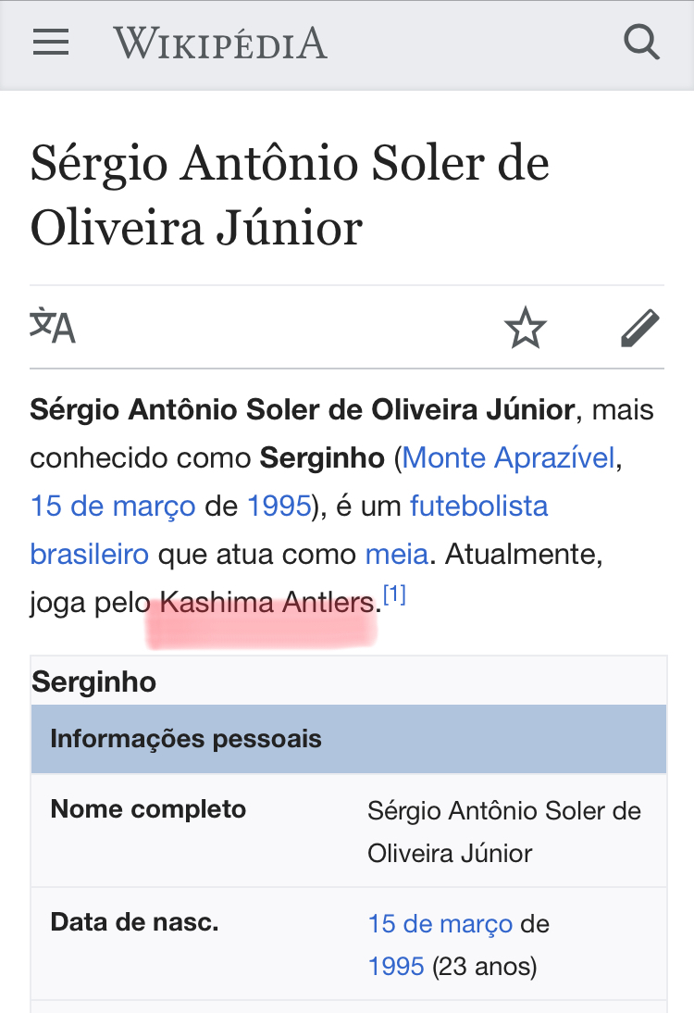This screenshot has width=694, height=1013.
Task: Open the 1995 link in the infobox
Action: click(396, 967)
